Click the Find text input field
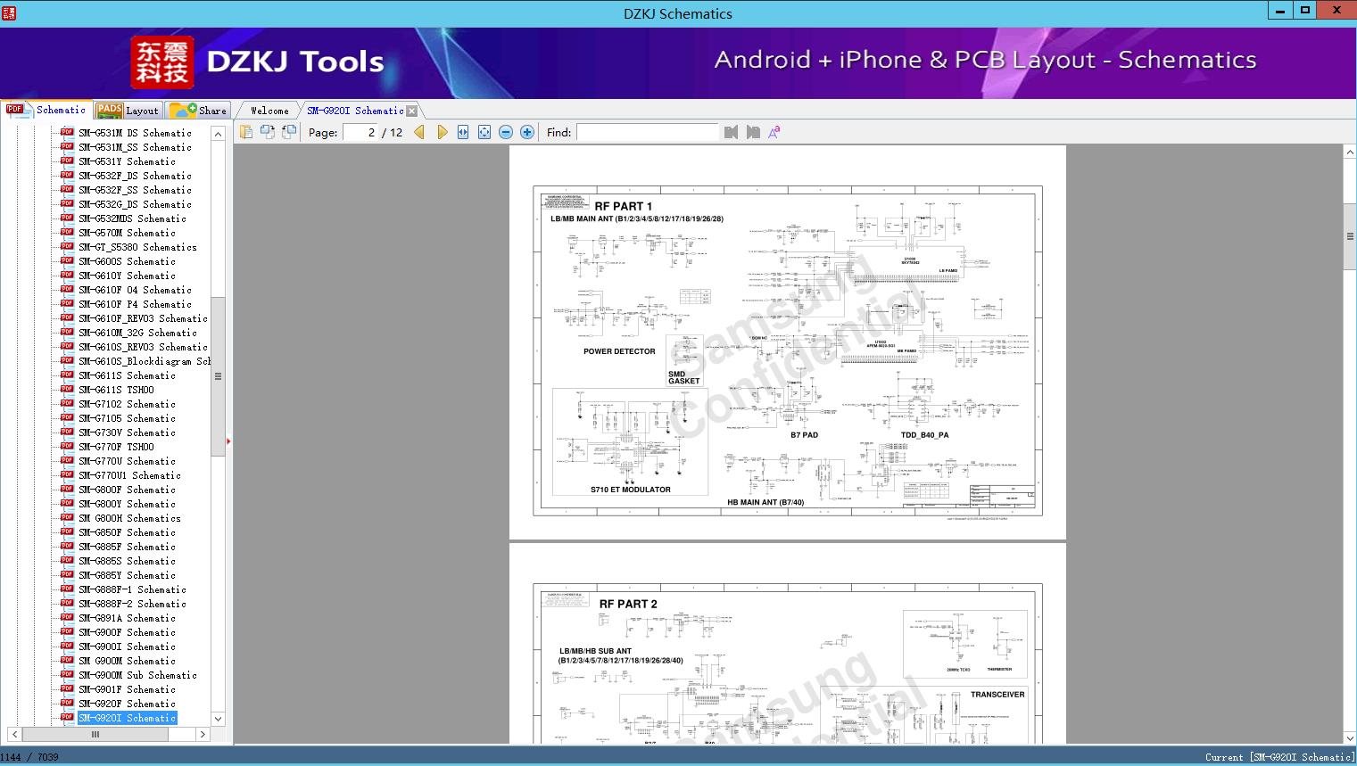Screen dimensions: 1357x766 coord(647,132)
